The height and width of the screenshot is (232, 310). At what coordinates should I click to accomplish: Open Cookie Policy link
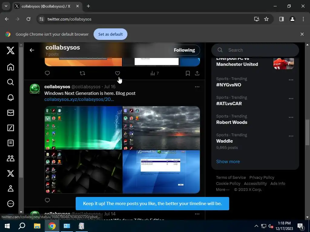228,184
